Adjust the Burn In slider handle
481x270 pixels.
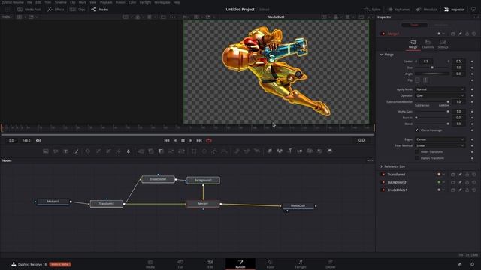point(416,118)
